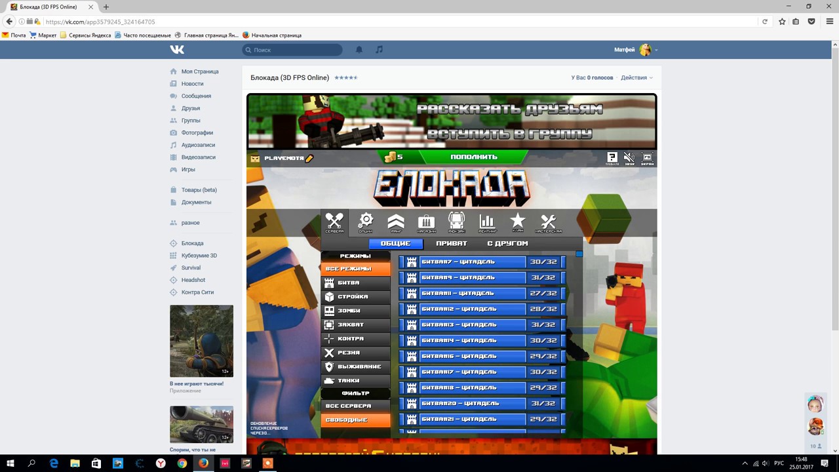Screen dimensions: 839x472
Task: Join server Битва#14 – Цитадель
Action: pos(482,340)
